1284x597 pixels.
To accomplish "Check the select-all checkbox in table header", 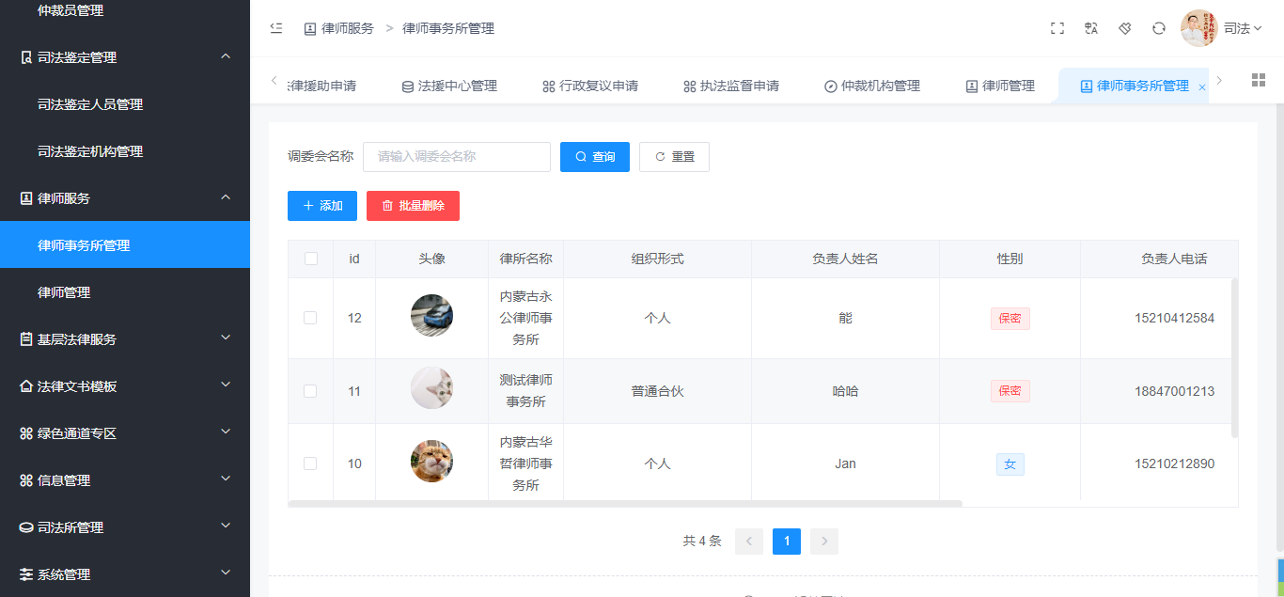I will tap(311, 259).
